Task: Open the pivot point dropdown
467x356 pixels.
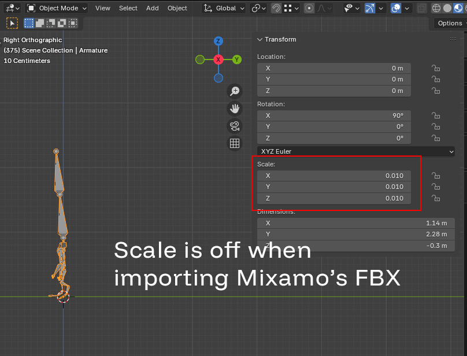Action: click(x=258, y=8)
